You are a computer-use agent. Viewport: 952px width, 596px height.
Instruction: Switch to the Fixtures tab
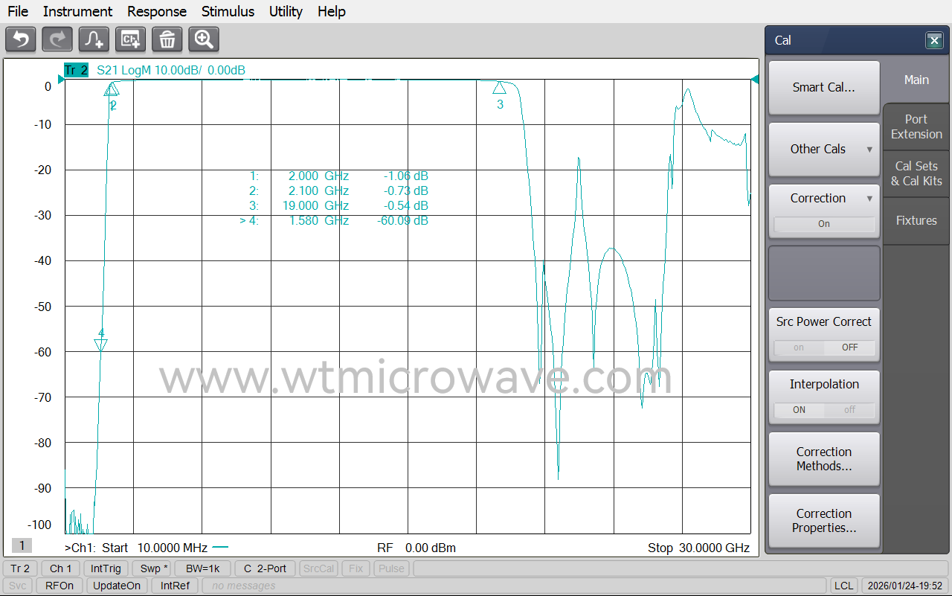point(916,220)
